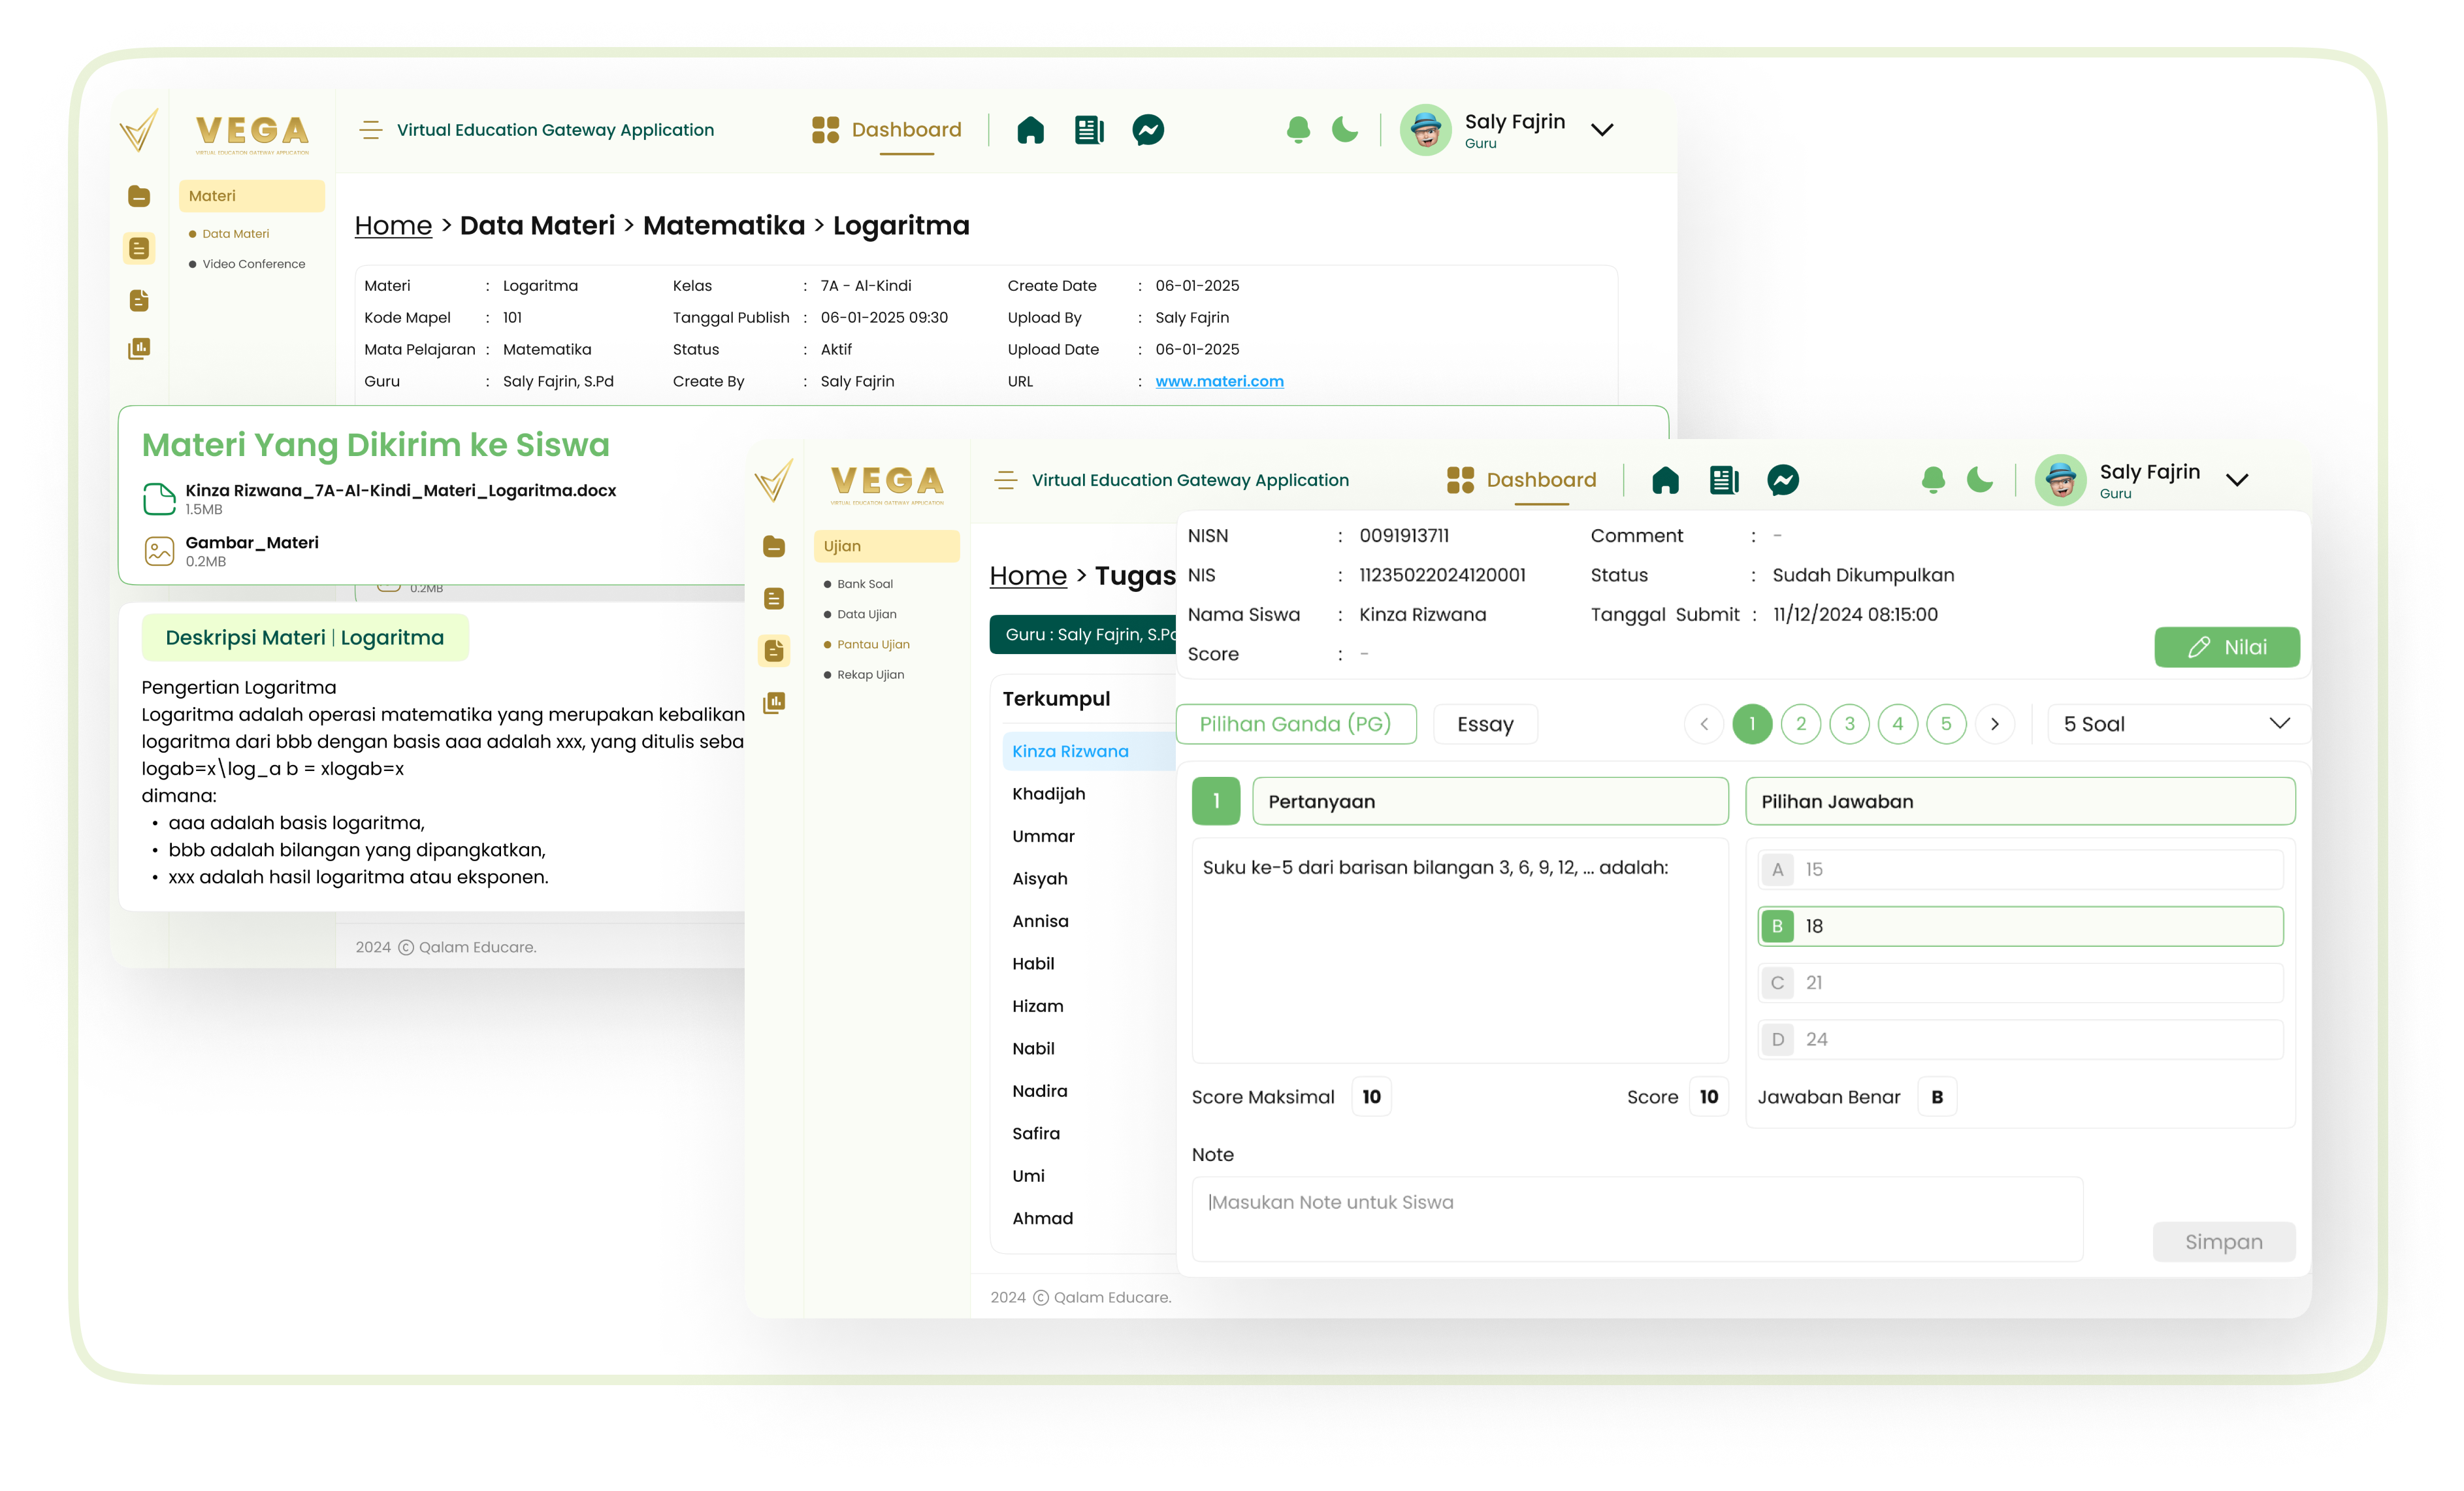This screenshot has width=2464, height=1491.
Task: Click the hamburger menu icon in front window
Action: pos(1005,480)
